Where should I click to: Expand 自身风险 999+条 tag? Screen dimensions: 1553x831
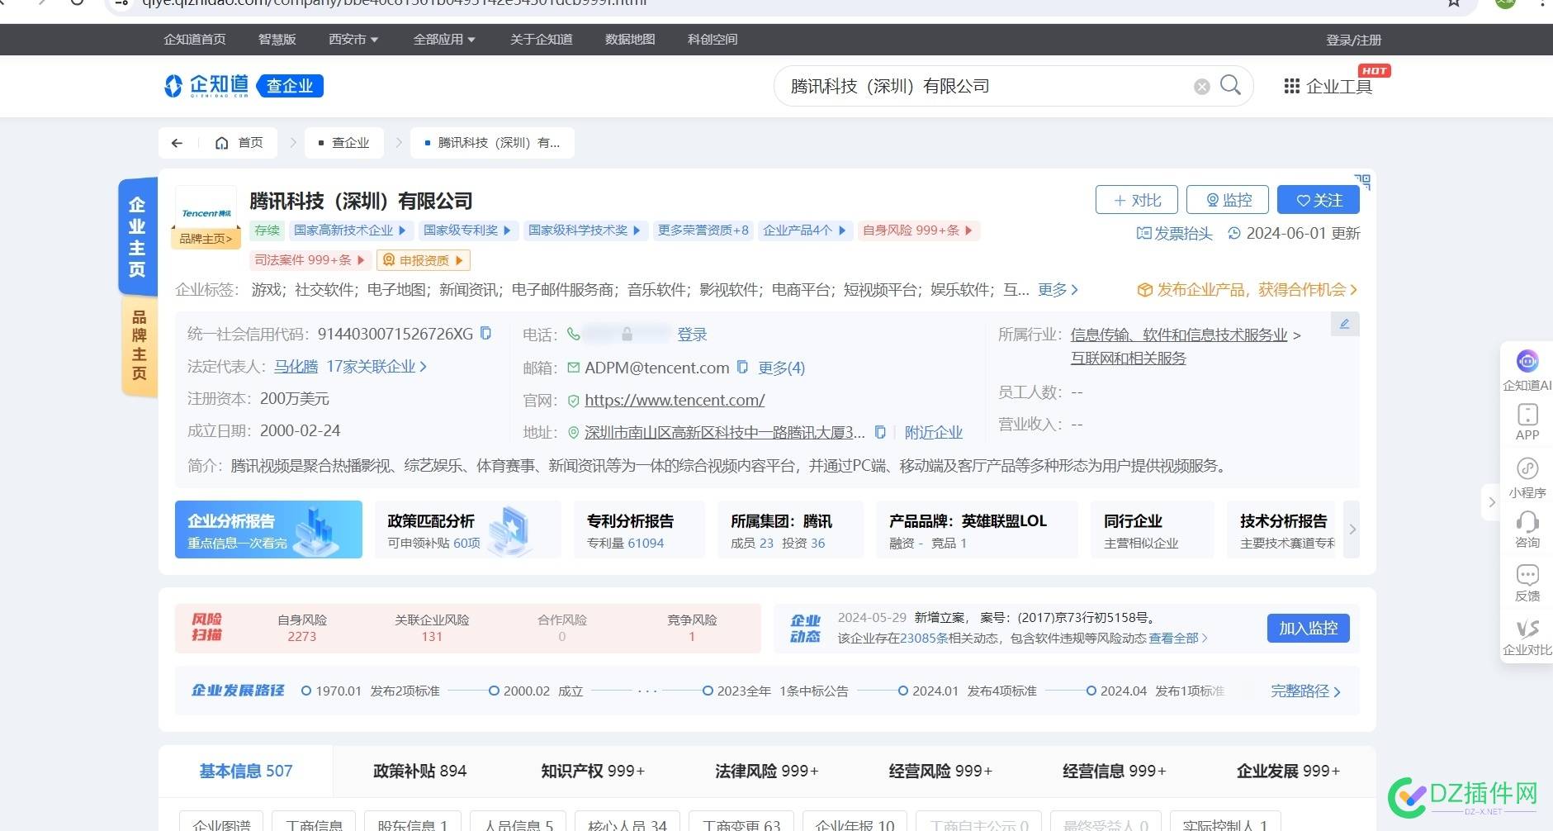(918, 230)
